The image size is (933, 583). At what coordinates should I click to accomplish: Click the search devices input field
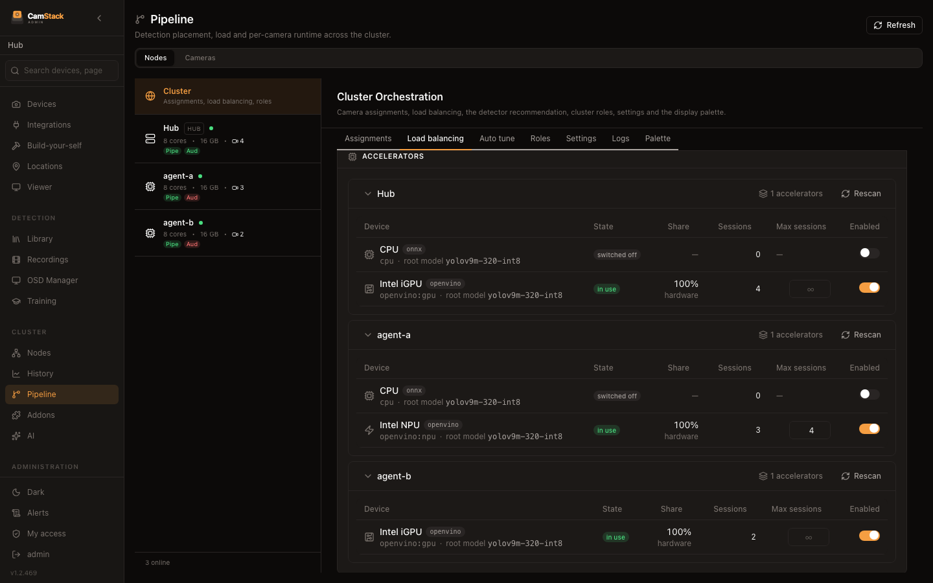[x=62, y=71]
